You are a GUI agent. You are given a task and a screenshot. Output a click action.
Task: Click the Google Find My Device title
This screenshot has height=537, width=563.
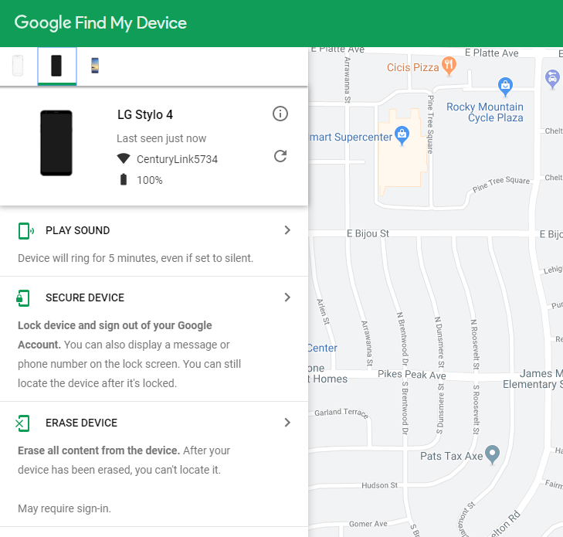[x=100, y=23]
